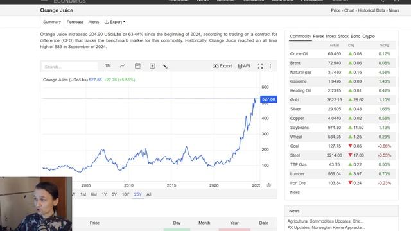411x231 pixels.
Task: Open the Lumber commodity link
Action: click(297, 174)
